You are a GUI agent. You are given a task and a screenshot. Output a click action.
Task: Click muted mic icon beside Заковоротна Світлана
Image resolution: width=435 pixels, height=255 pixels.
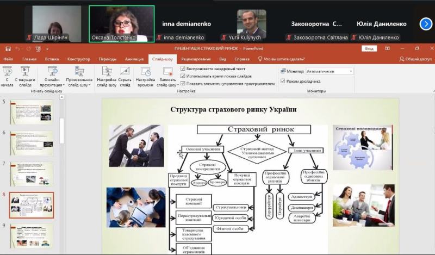[289, 38]
